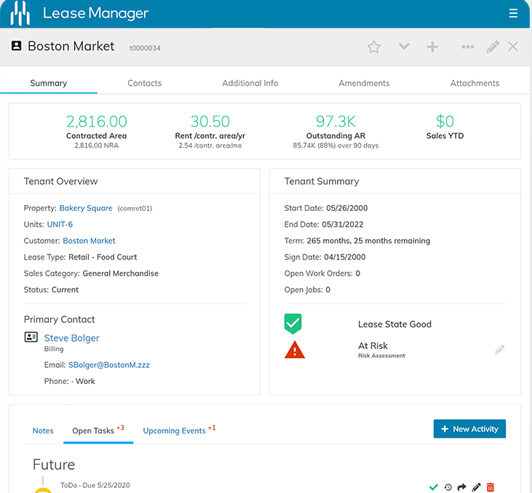This screenshot has width=532, height=493.
Task: Open the more options ellipsis menu
Action: pos(467,47)
